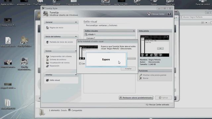Select Estilo visual in sidebar

(55, 80)
